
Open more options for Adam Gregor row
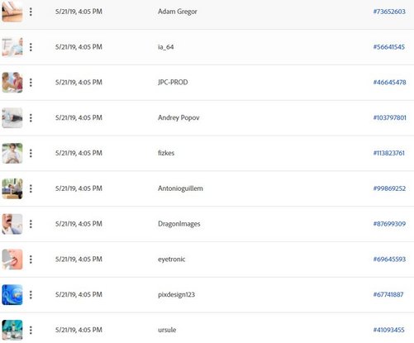[31, 12]
